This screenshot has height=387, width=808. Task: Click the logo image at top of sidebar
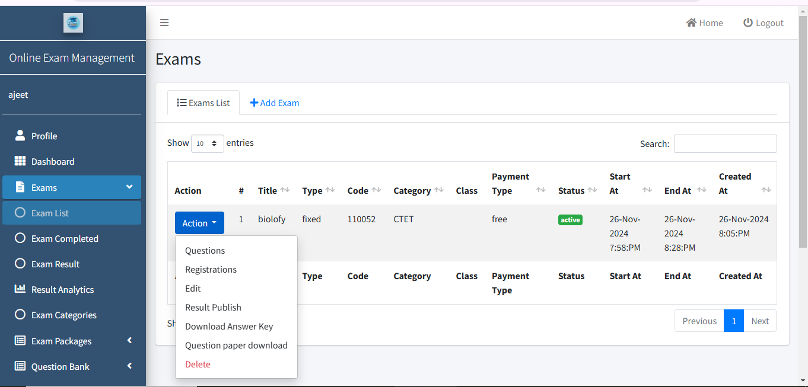(x=73, y=23)
